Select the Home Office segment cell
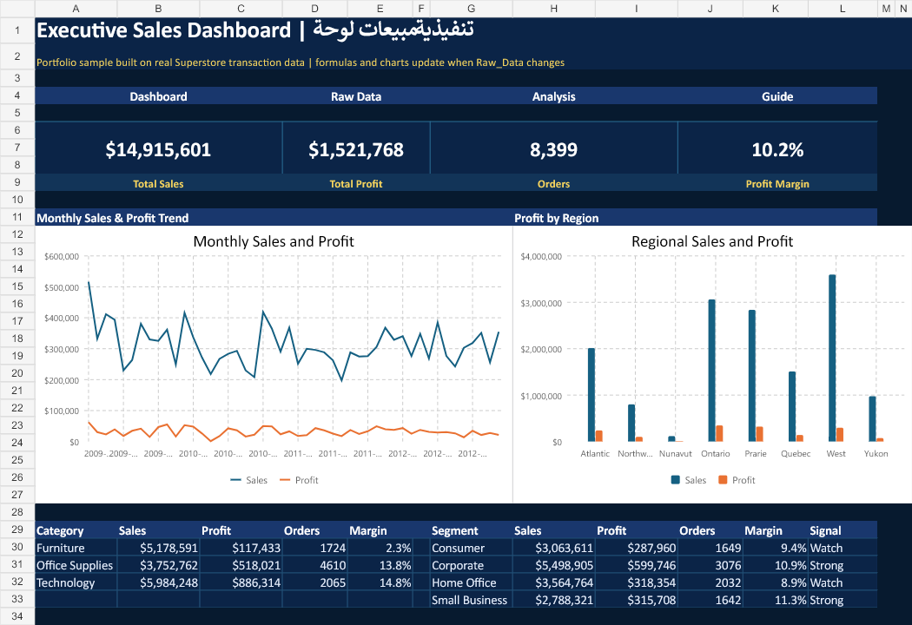The image size is (912, 625). 471,582
